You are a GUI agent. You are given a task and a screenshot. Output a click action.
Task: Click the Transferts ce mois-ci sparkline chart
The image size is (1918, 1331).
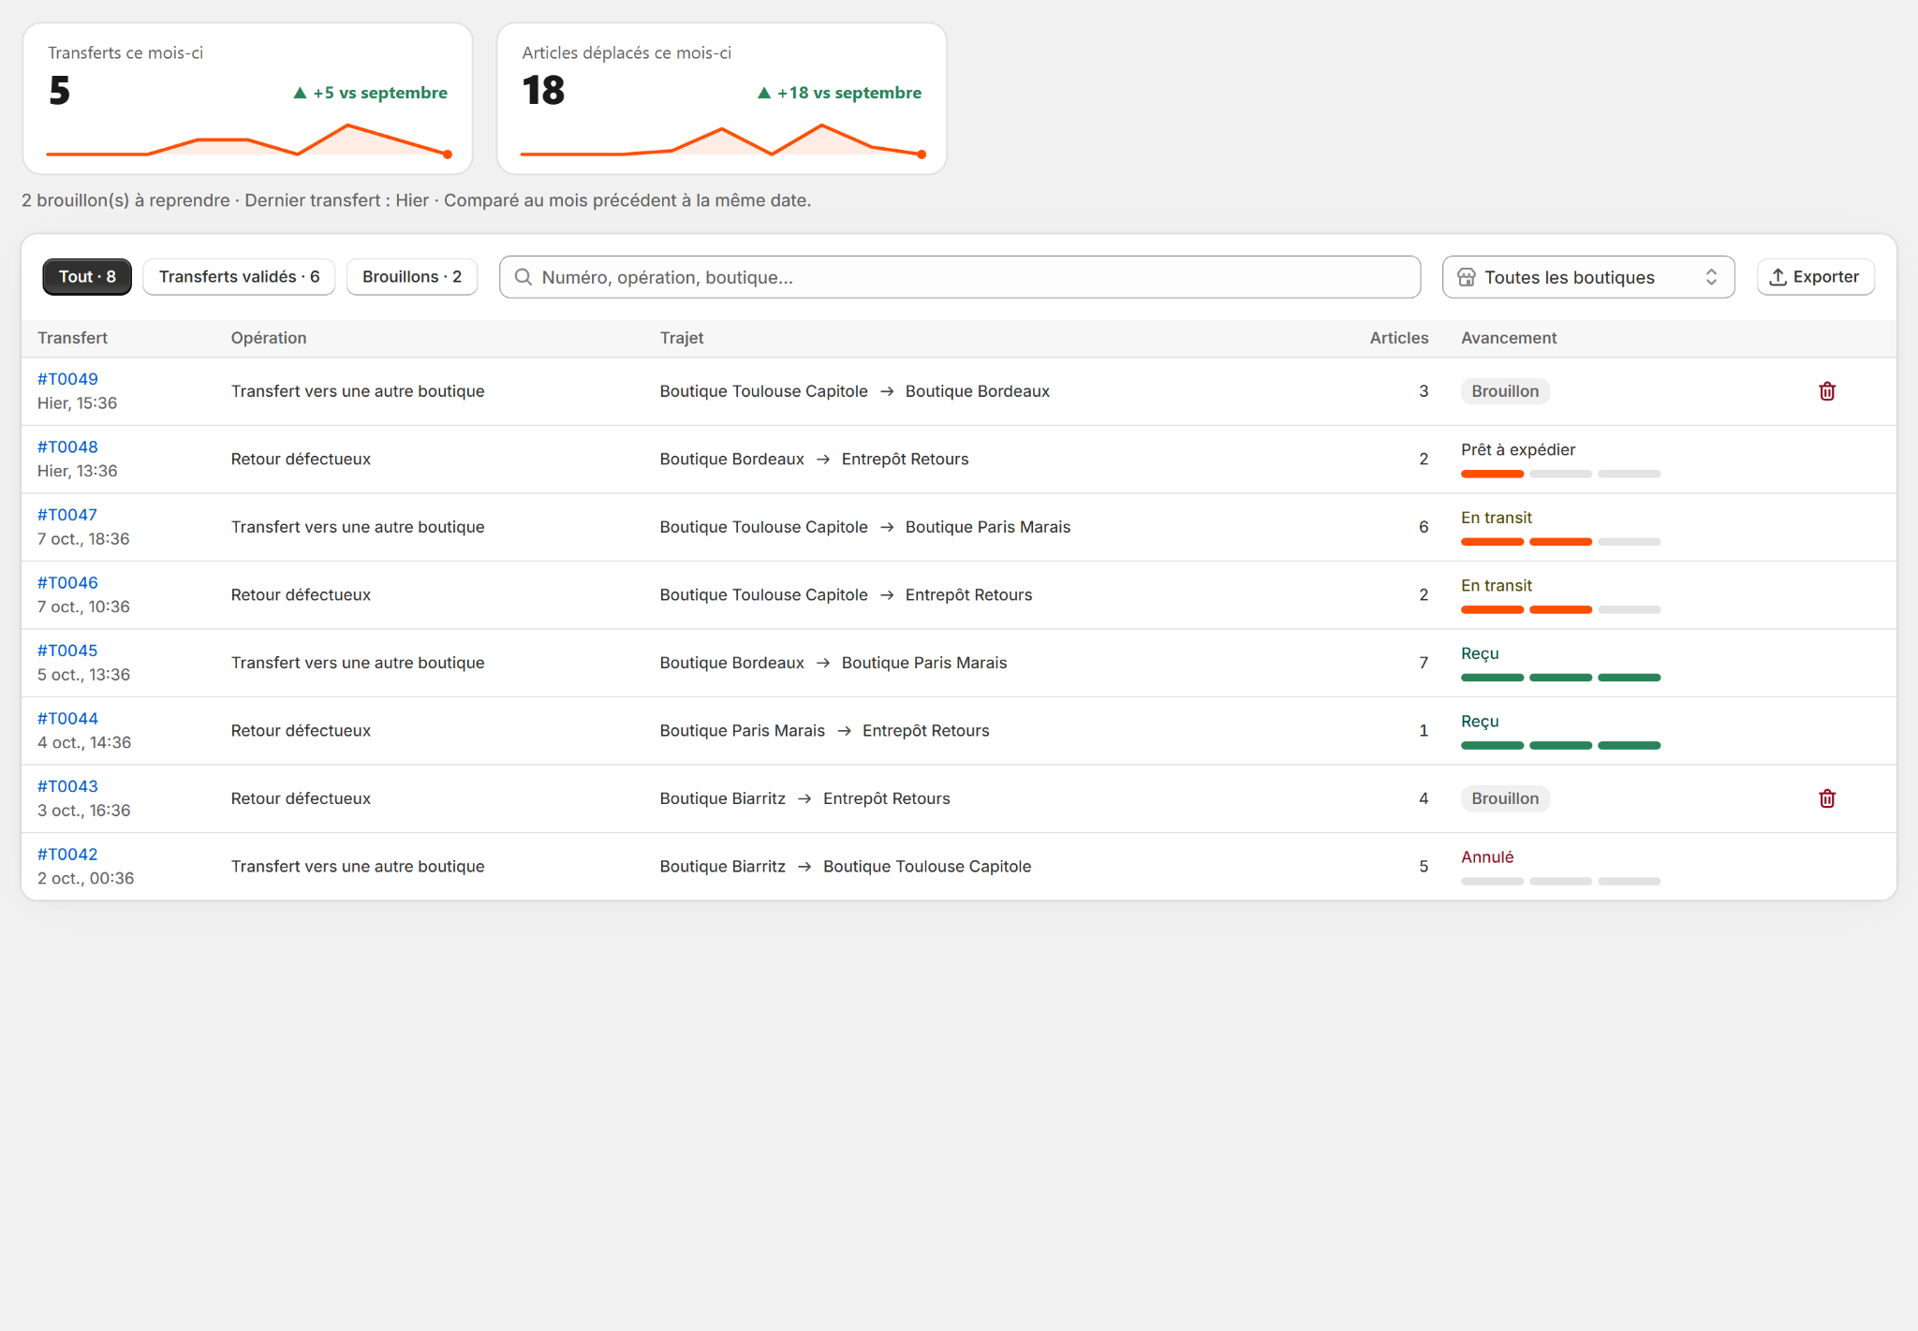tap(247, 140)
